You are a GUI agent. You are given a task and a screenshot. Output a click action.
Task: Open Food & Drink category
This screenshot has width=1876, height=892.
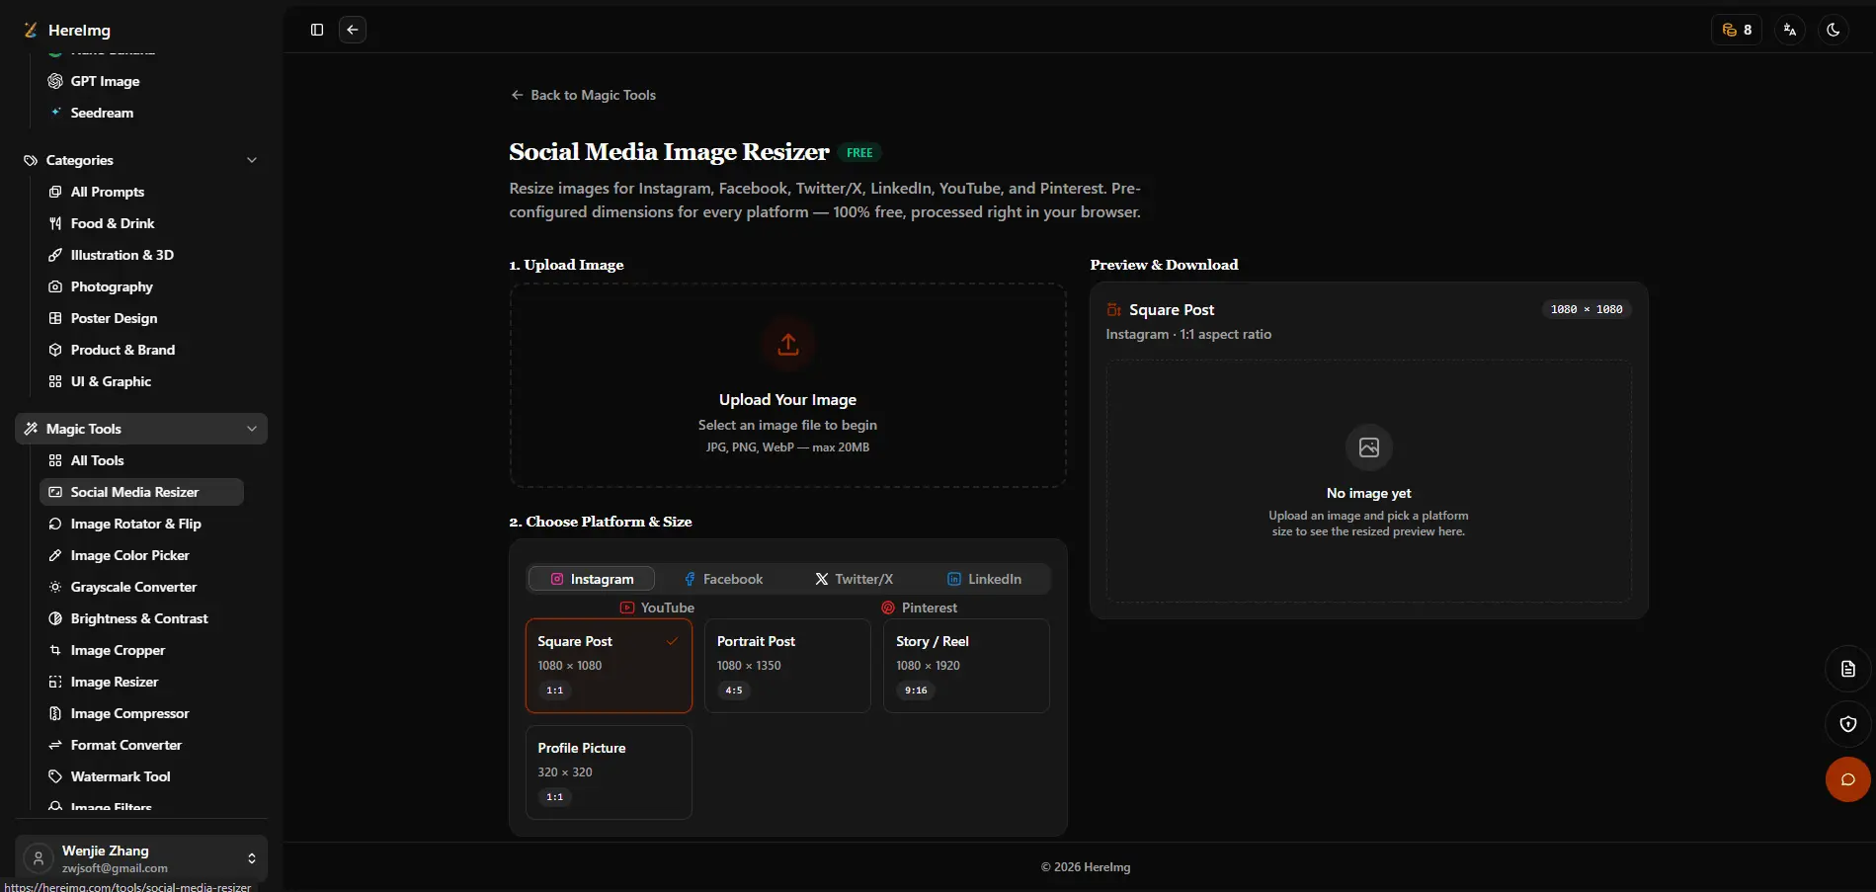(141, 223)
